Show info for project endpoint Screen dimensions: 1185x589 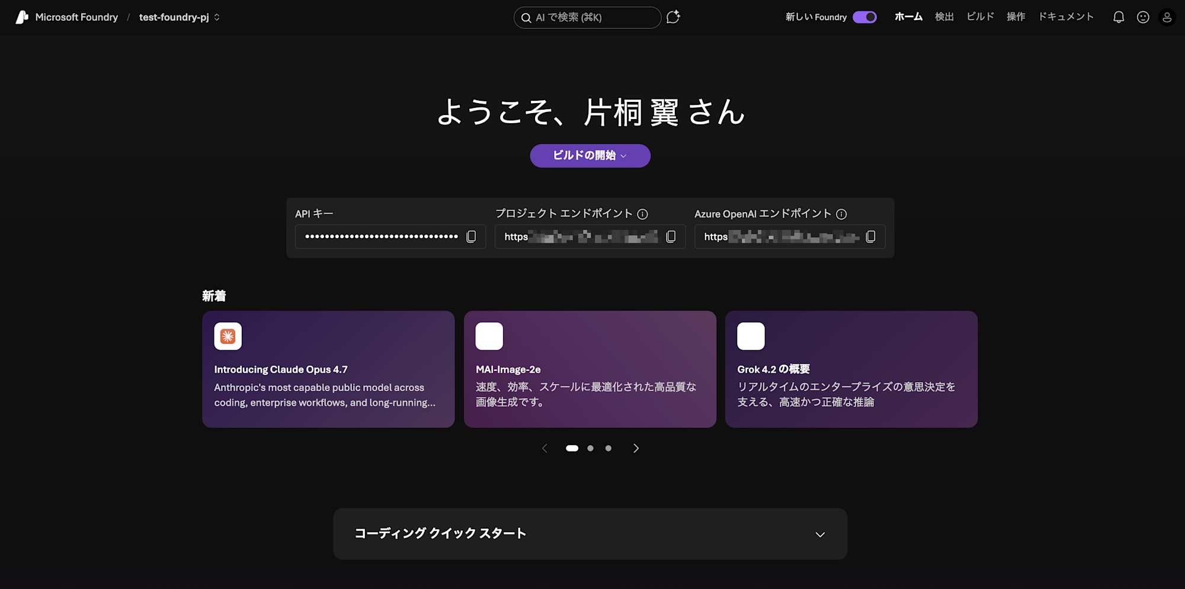click(642, 214)
